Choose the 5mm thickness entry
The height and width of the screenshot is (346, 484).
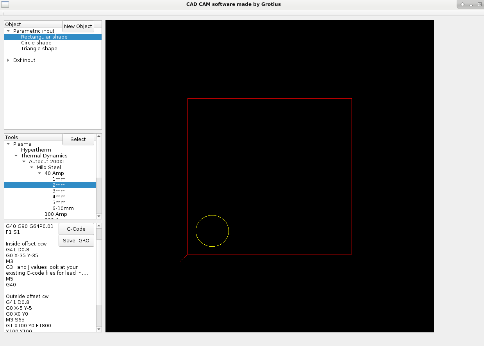coord(59,202)
